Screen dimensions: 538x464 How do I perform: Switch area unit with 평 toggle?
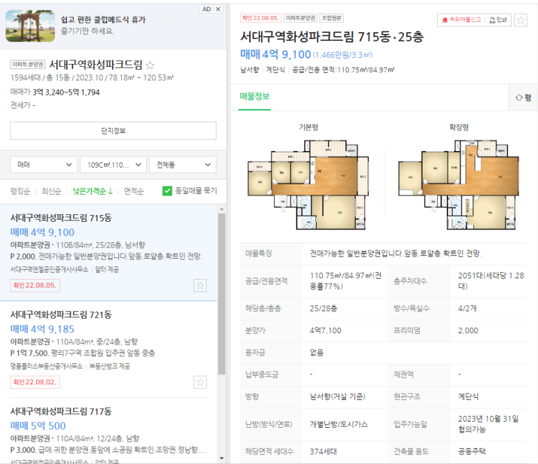(x=523, y=97)
